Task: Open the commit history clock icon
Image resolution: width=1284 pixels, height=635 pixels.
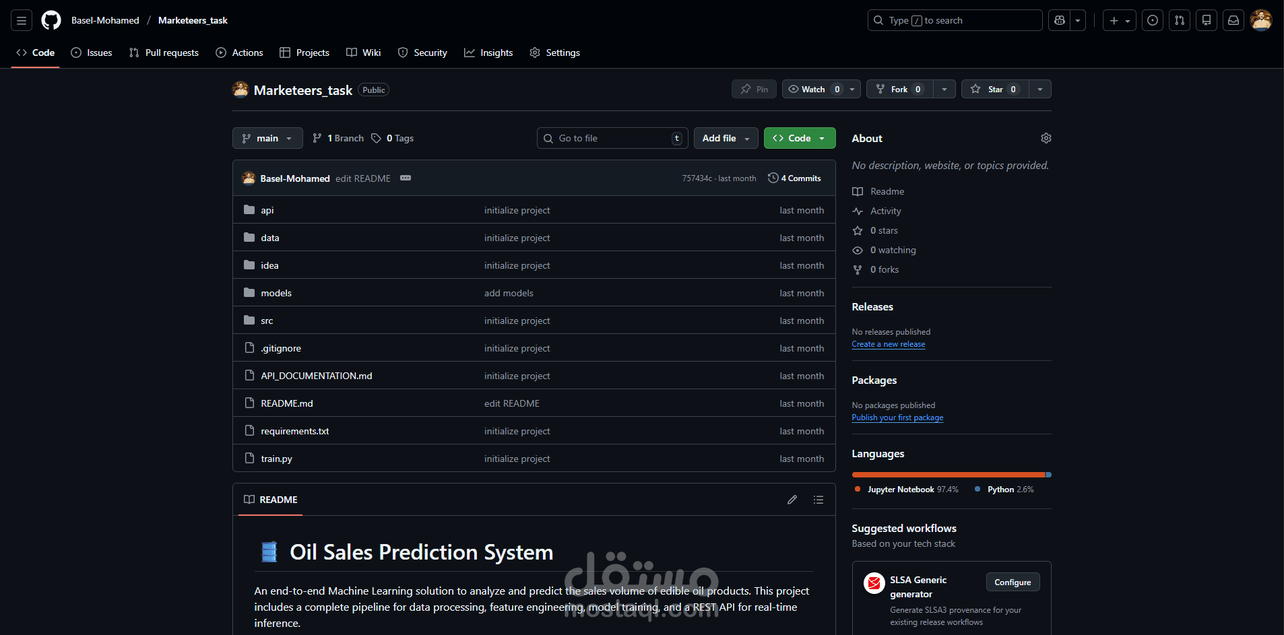Action: (x=772, y=178)
